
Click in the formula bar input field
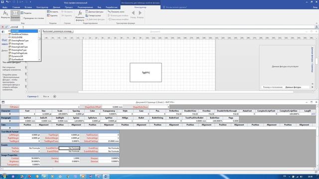[x=161, y=27]
